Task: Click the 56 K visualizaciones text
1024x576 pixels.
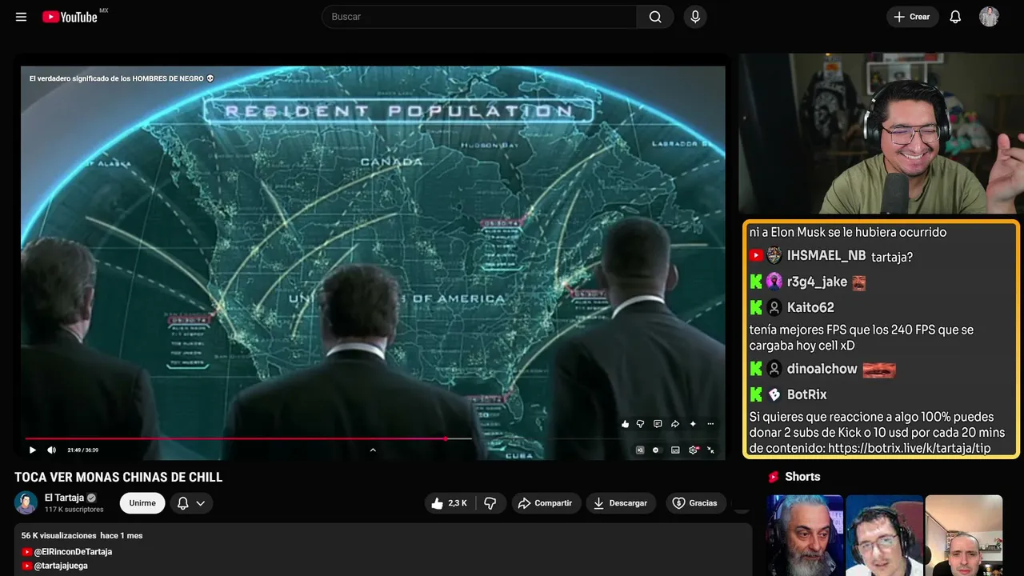Action: pyautogui.click(x=59, y=535)
